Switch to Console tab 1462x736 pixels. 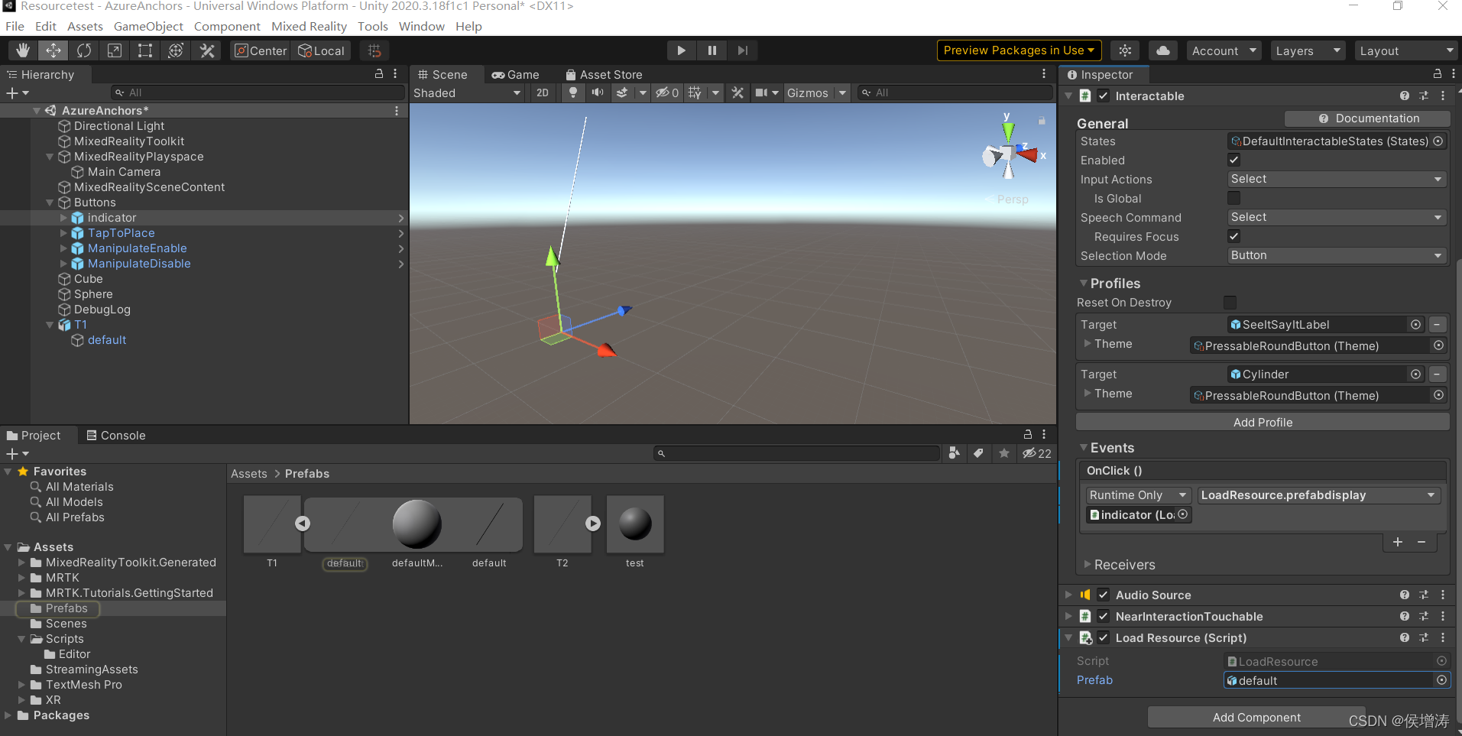(115, 435)
